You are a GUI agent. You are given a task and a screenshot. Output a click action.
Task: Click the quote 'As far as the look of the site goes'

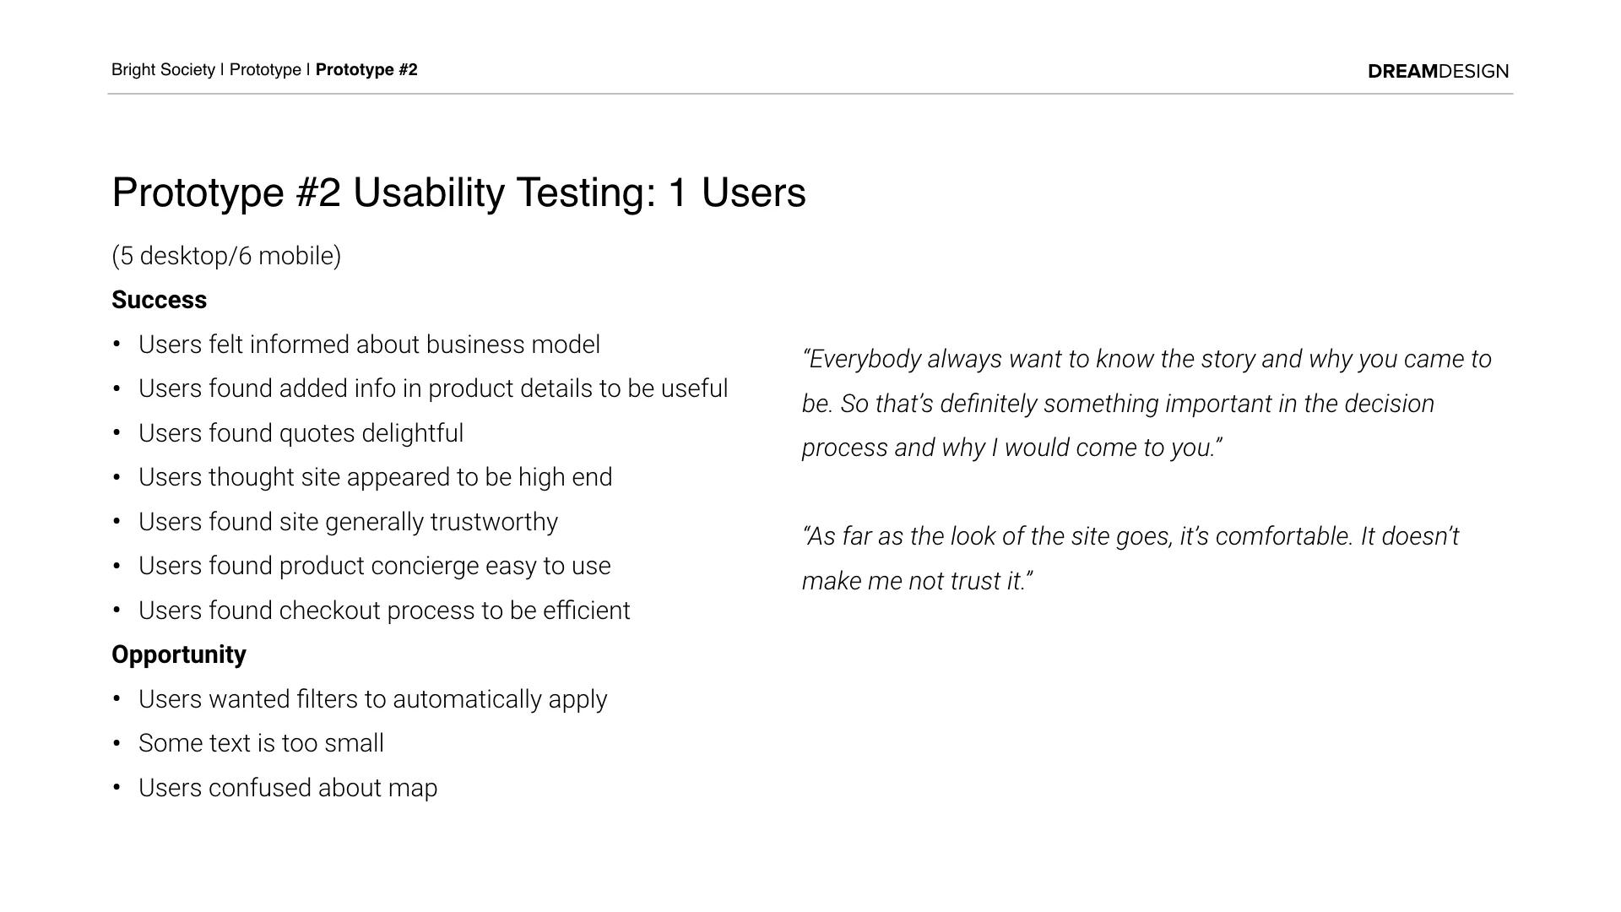(1130, 558)
